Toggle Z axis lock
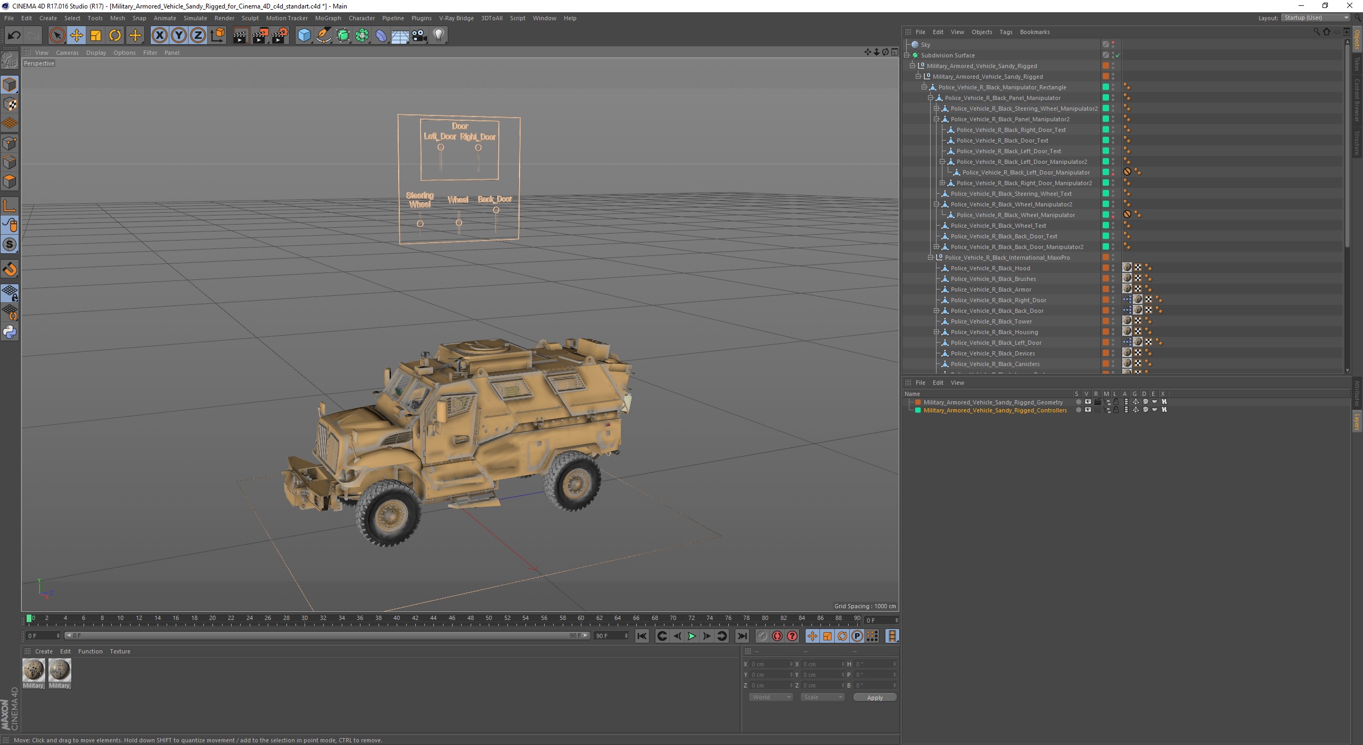Viewport: 1363px width, 745px height. point(198,36)
